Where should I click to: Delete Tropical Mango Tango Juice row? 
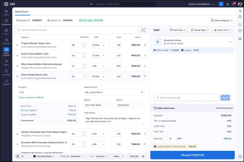point(145,45)
